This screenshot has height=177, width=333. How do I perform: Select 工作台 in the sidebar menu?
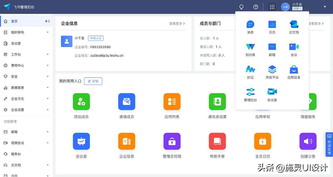click(x=26, y=54)
